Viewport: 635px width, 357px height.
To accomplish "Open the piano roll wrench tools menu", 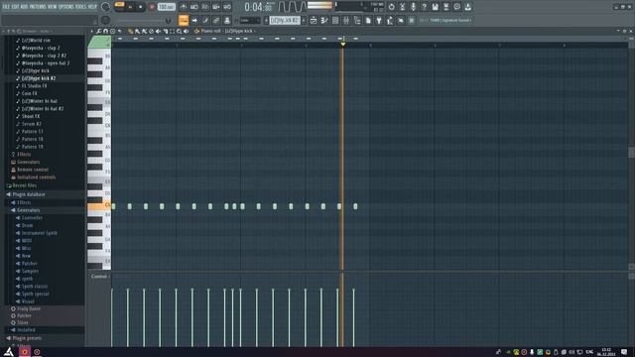I will point(99,31).
